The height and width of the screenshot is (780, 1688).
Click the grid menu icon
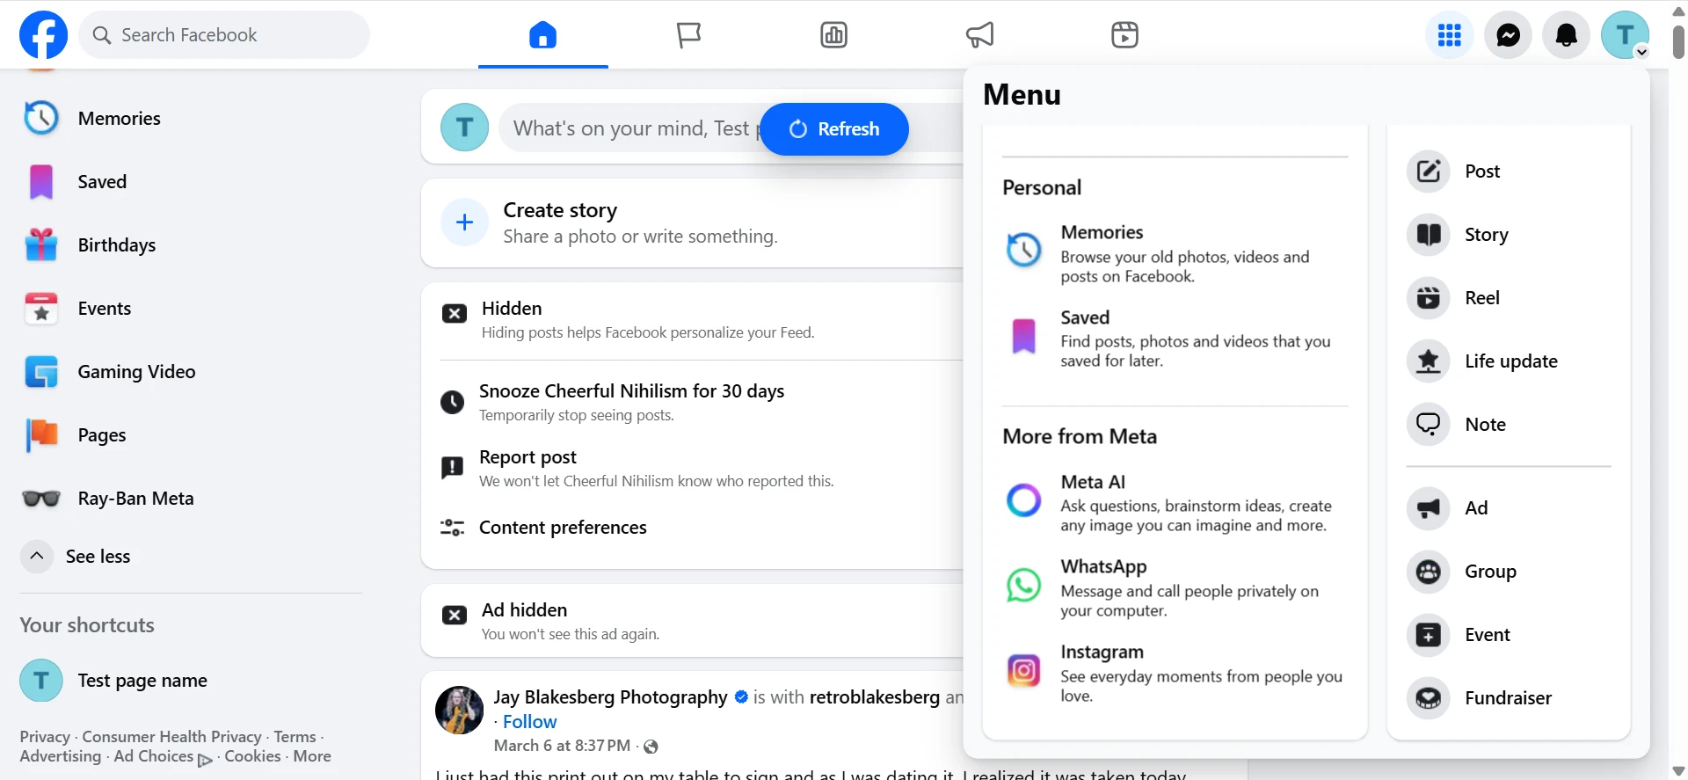(1449, 35)
